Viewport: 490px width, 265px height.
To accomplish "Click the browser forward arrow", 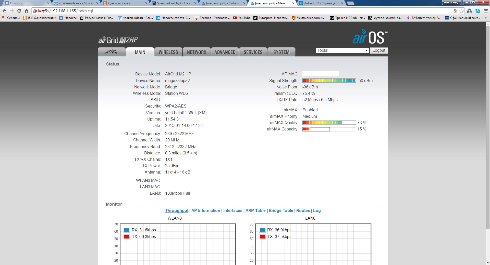I will point(12,11).
